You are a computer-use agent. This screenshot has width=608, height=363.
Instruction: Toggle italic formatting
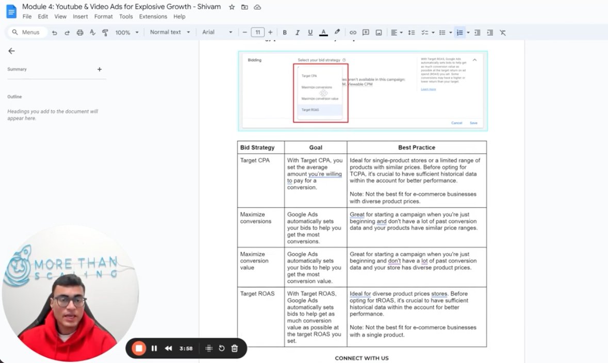pyautogui.click(x=298, y=32)
